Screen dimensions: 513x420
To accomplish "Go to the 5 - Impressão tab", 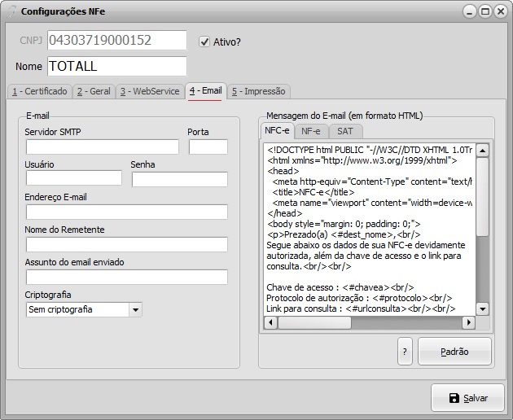I will (x=258, y=91).
